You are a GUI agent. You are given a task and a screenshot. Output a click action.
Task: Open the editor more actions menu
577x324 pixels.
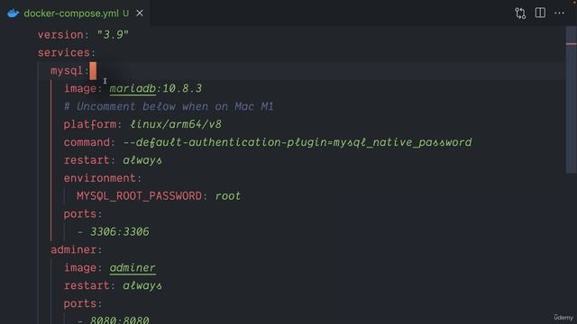(x=559, y=13)
